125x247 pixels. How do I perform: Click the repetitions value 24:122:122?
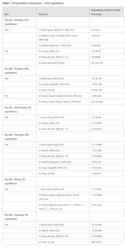[x=96, y=63]
